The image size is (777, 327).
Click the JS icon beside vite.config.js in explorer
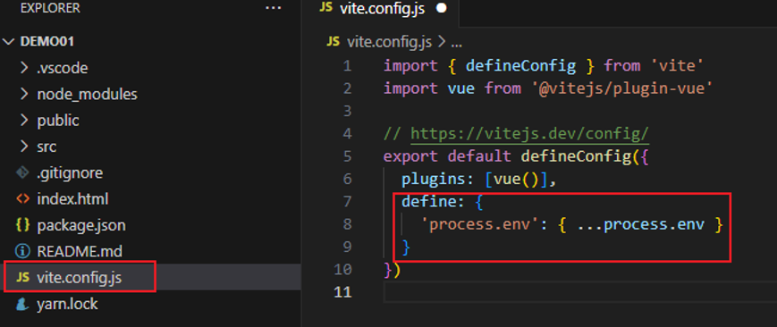point(22,278)
